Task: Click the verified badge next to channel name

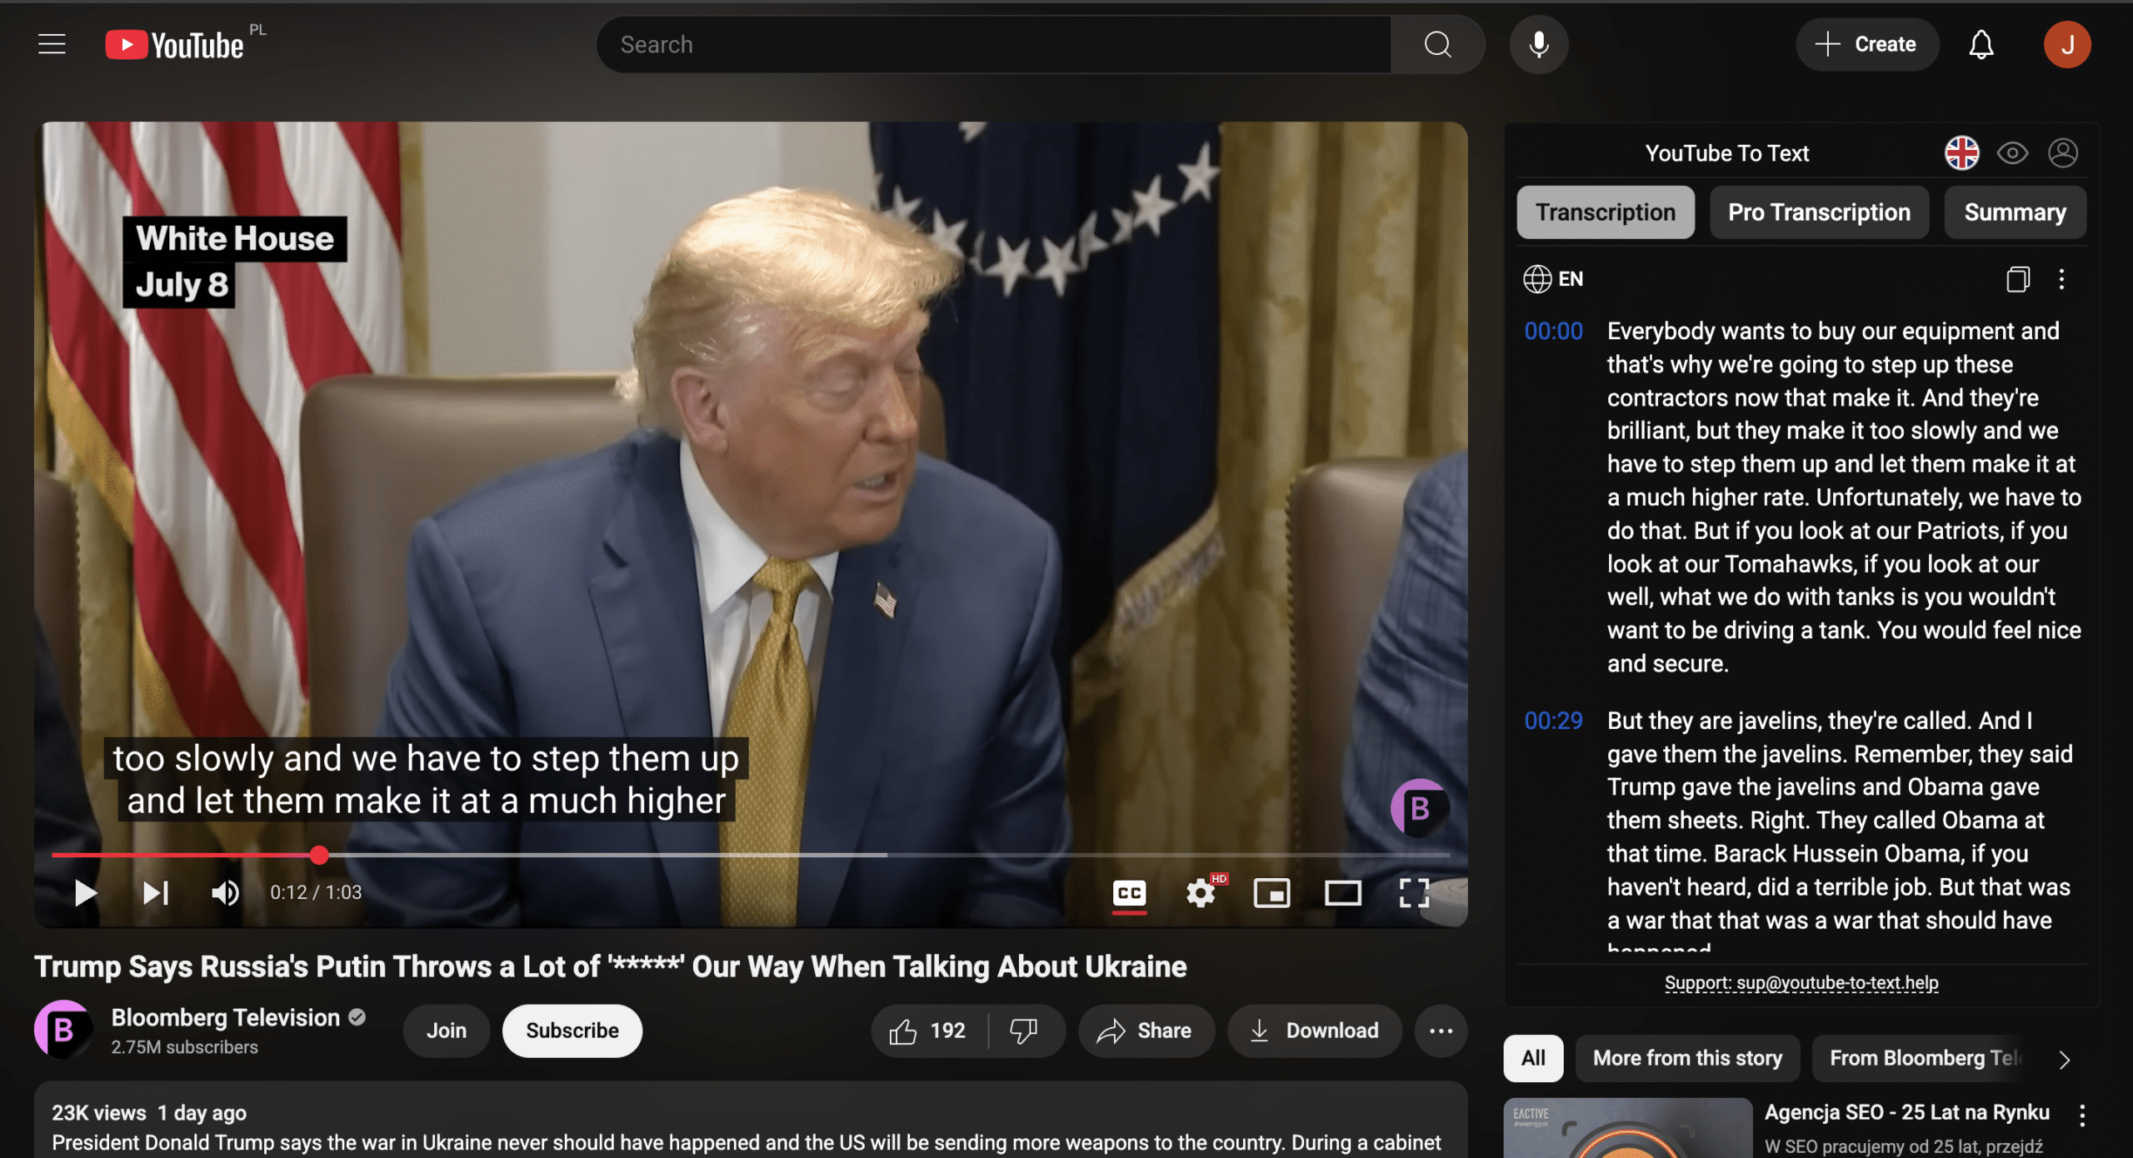Action: coord(357,1017)
